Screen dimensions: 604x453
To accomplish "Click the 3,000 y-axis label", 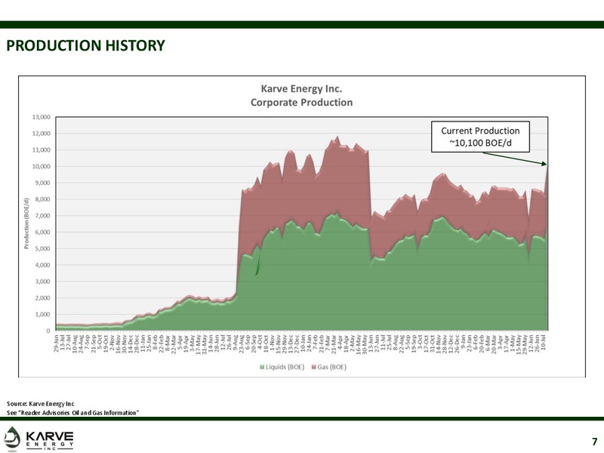I will click(42, 282).
